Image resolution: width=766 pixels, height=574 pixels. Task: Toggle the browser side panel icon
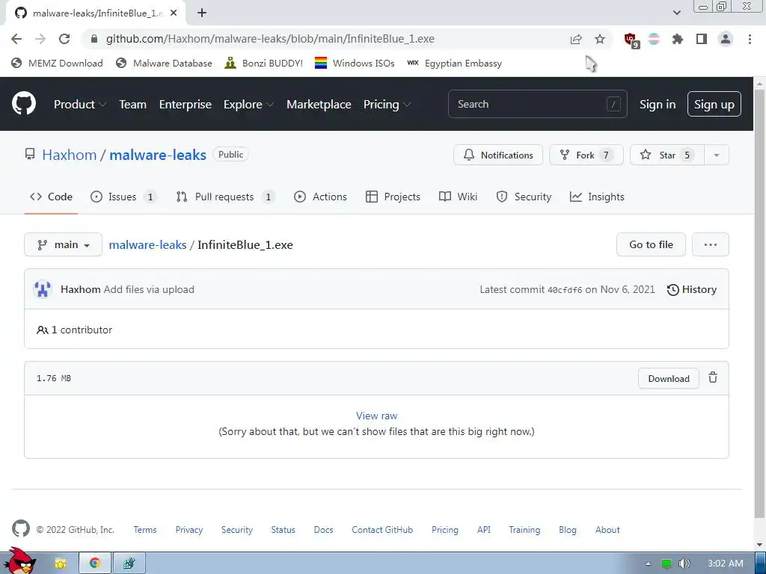pos(702,39)
